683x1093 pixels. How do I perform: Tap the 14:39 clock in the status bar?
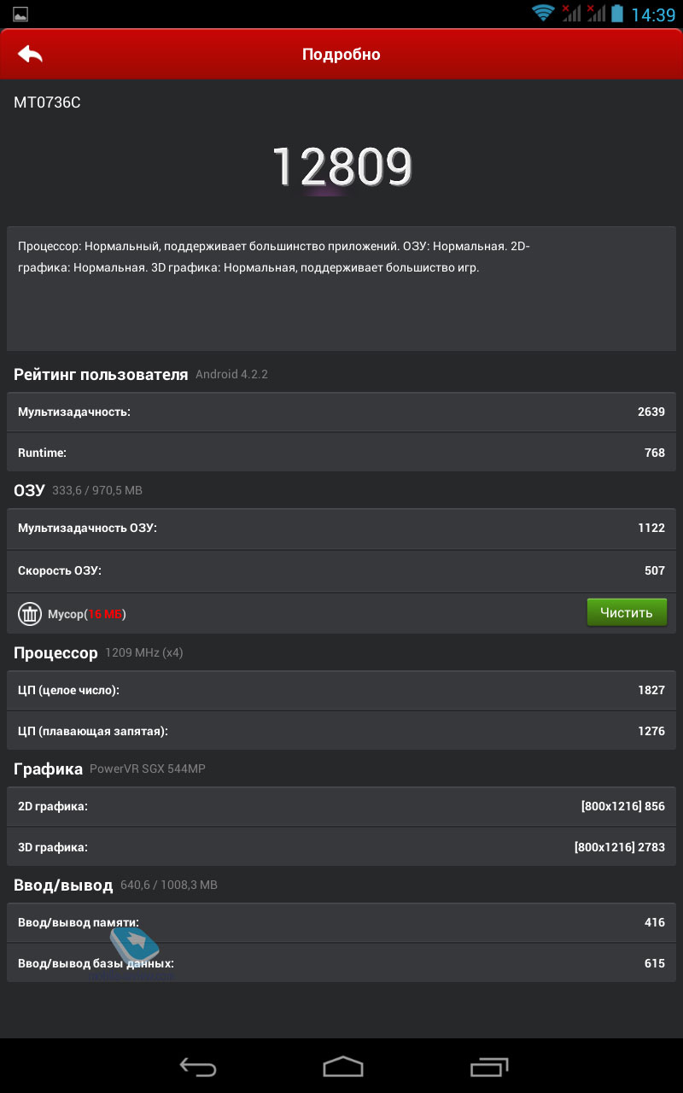653,15
